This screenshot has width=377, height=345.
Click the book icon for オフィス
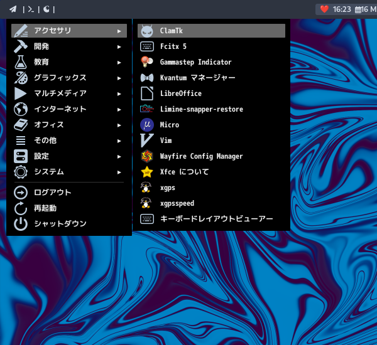21,125
